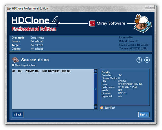Click the Supported yes value
This screenshot has height=130, width=162.
(x=120, y=96)
